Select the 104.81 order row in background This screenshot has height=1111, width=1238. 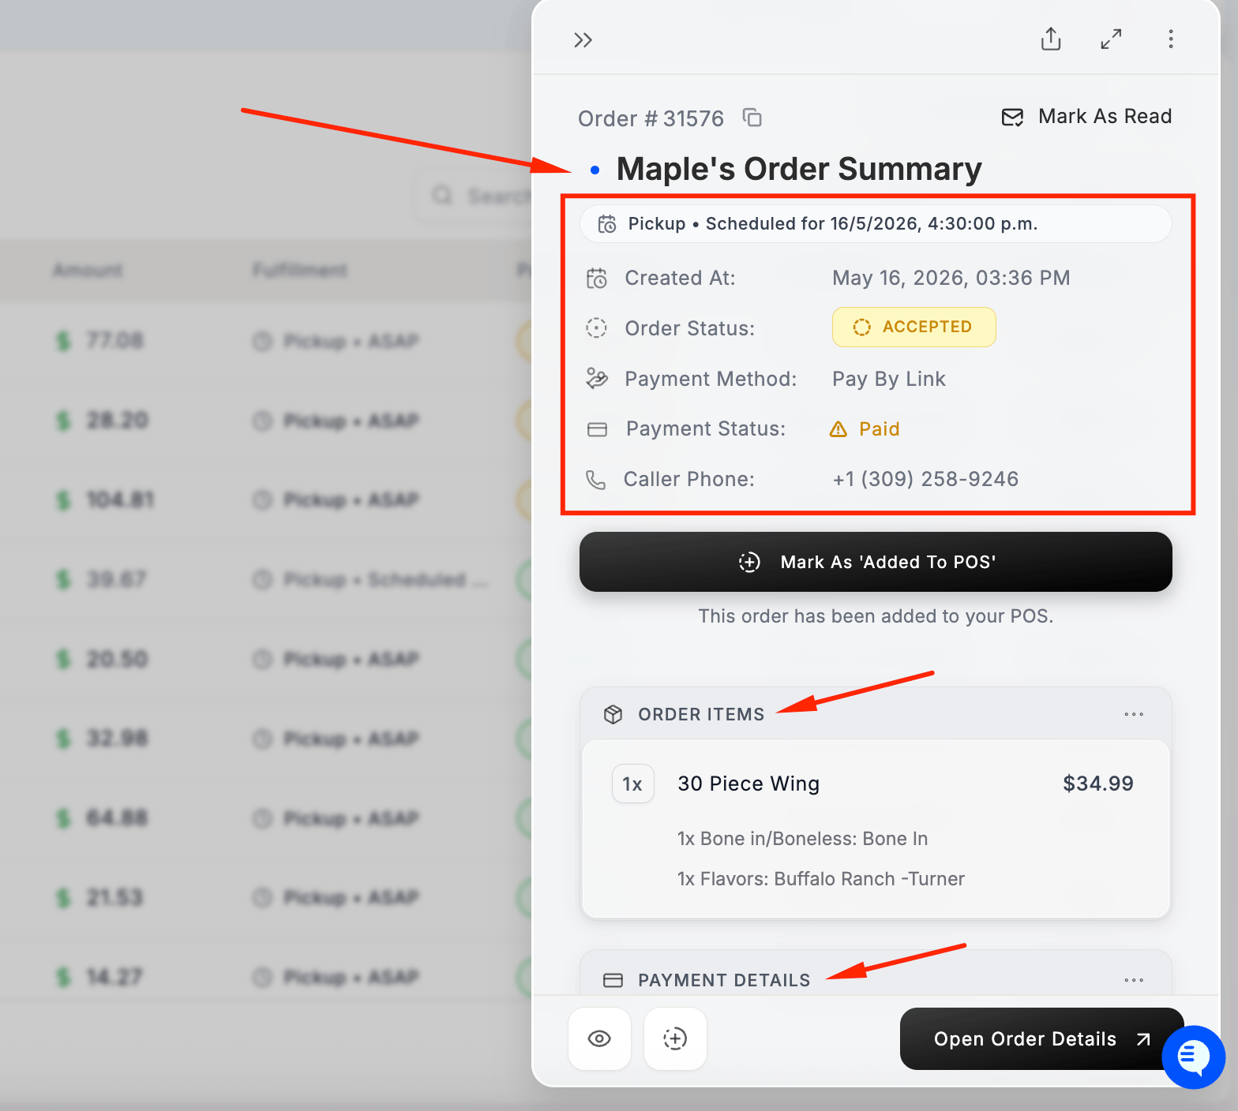(266, 499)
